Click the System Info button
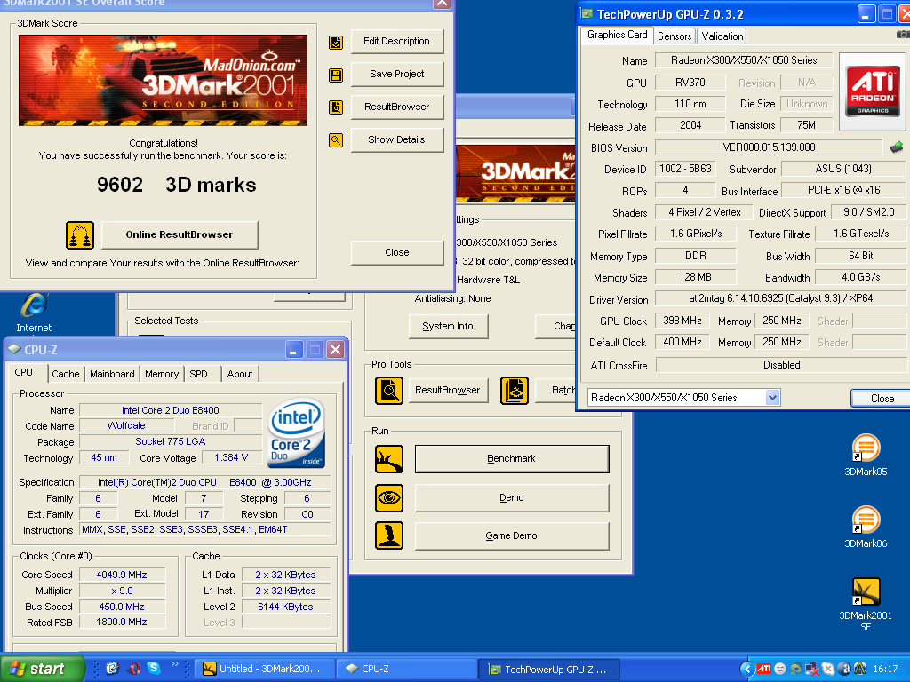 [448, 327]
